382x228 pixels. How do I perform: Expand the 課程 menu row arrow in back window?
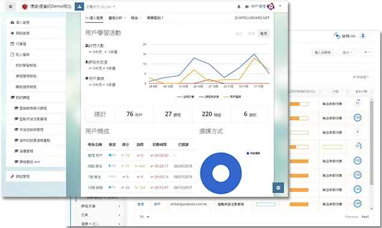click(x=119, y=206)
